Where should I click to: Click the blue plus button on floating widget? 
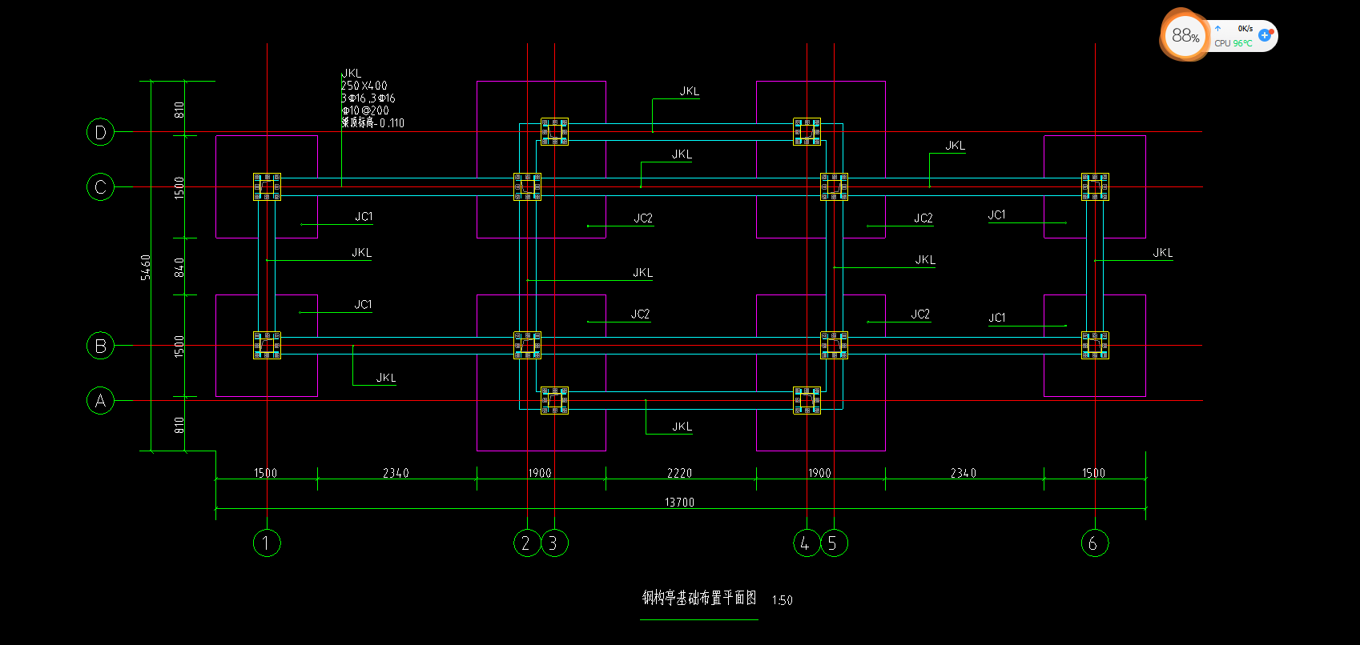tap(1265, 35)
